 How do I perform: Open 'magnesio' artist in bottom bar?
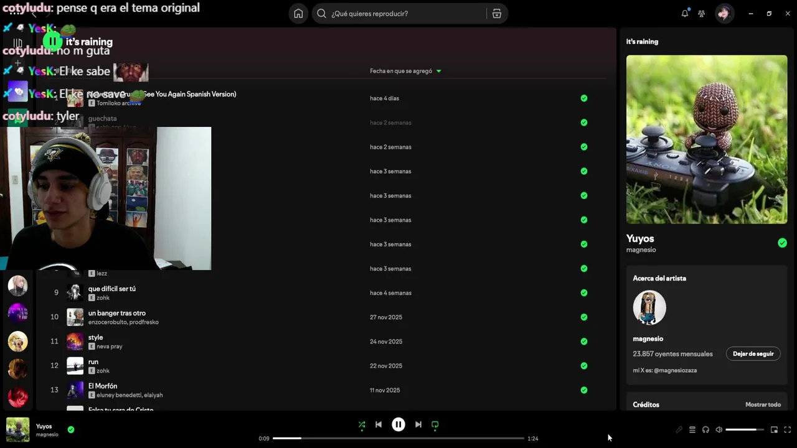point(47,435)
